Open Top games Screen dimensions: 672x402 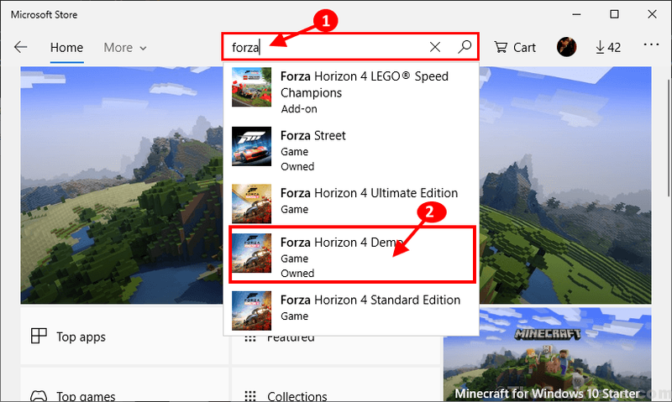click(123, 385)
